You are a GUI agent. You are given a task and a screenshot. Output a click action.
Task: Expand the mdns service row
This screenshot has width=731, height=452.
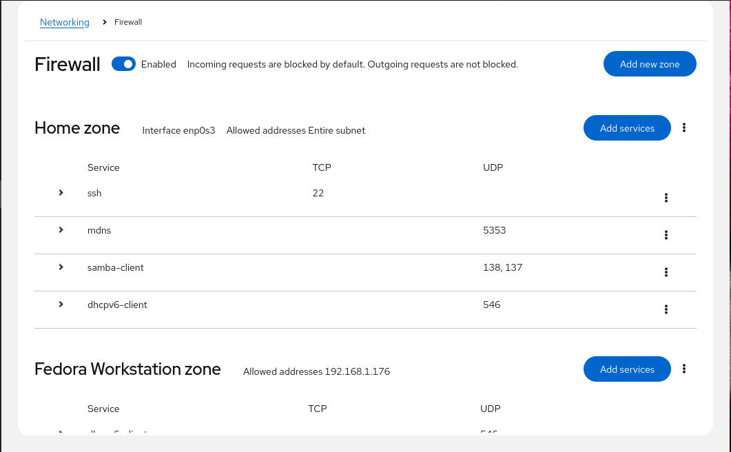pos(61,230)
